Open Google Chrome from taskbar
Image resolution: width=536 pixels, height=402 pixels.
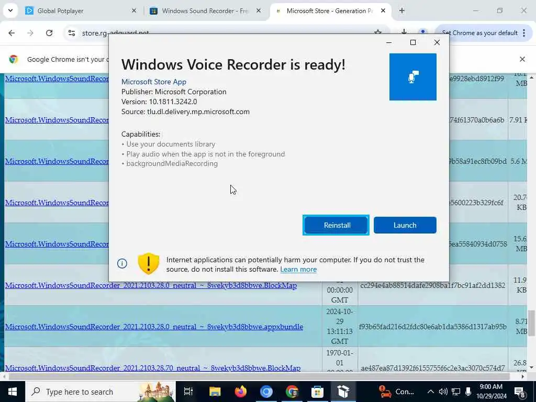pyautogui.click(x=292, y=392)
